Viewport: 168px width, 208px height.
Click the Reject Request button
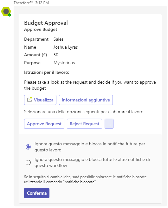[x=84, y=124]
